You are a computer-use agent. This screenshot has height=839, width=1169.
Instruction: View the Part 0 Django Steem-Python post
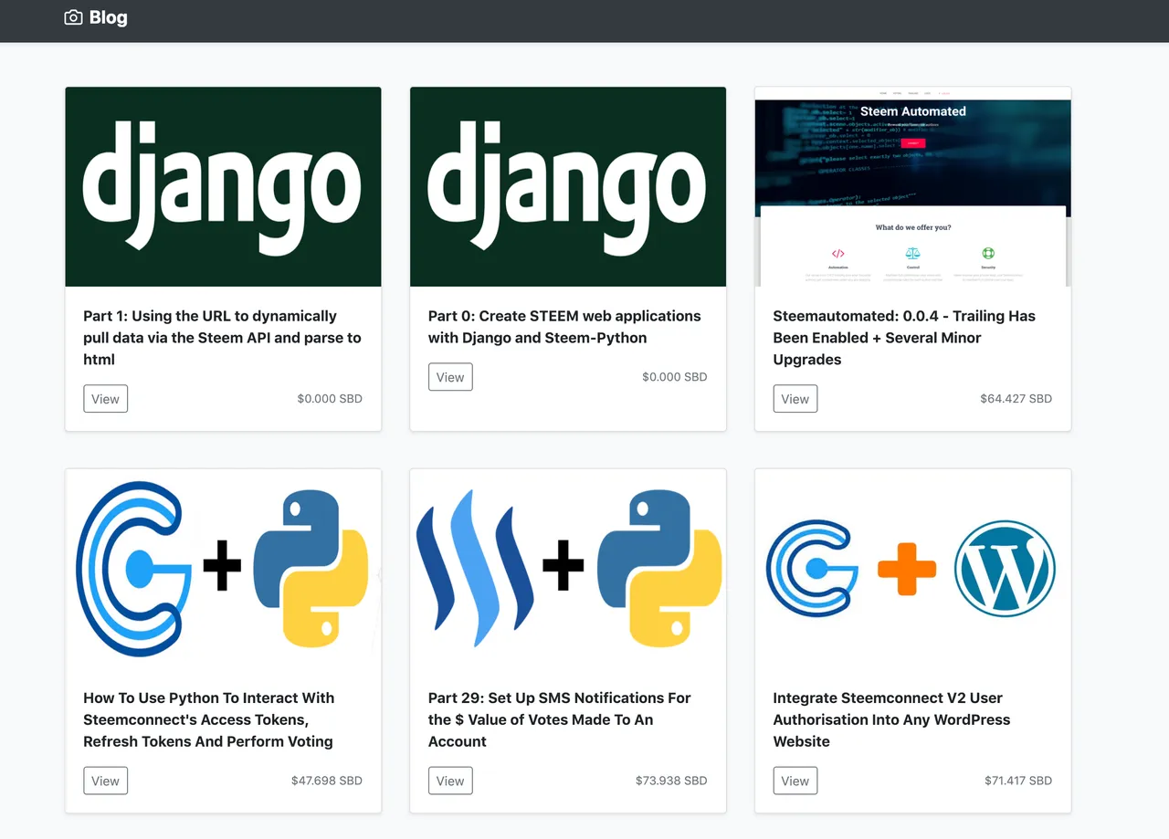450,377
